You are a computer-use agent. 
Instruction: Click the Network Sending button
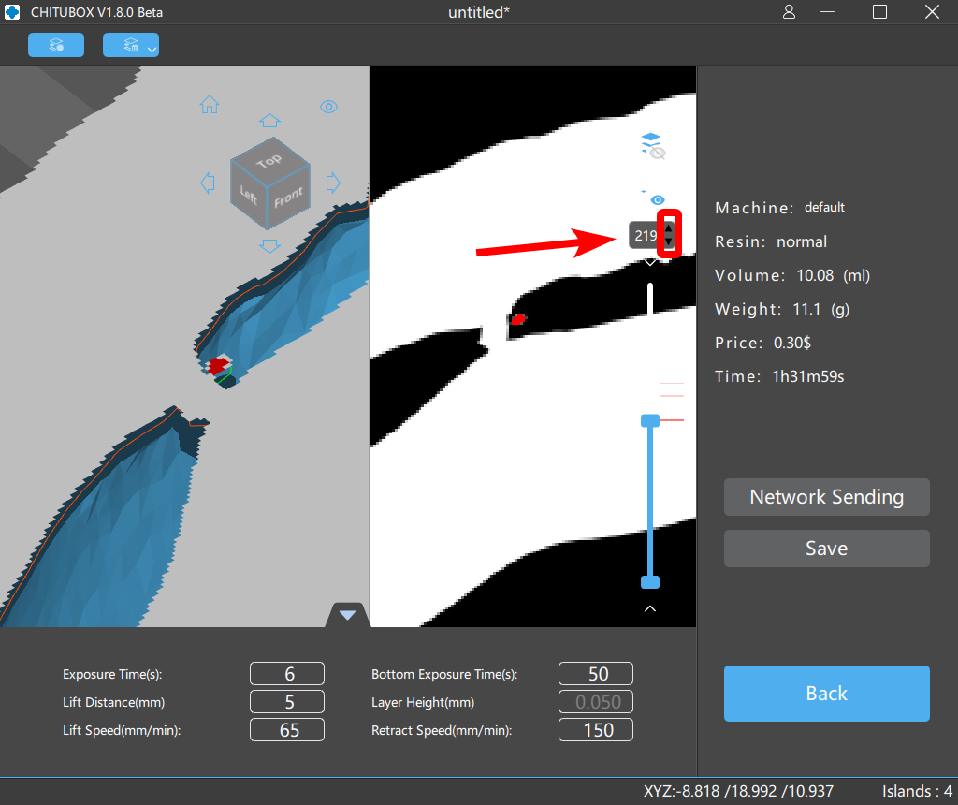coord(826,497)
